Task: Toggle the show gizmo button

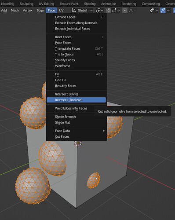Action: point(163,11)
